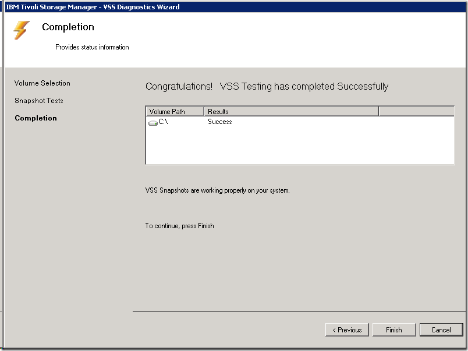Viewport: 468px width, 351px height.
Task: Select the bold Completion step in sidebar
Action: point(36,118)
